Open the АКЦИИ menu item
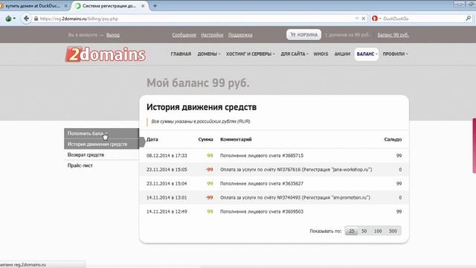Viewport: 476px width, 268px height. [x=342, y=54]
